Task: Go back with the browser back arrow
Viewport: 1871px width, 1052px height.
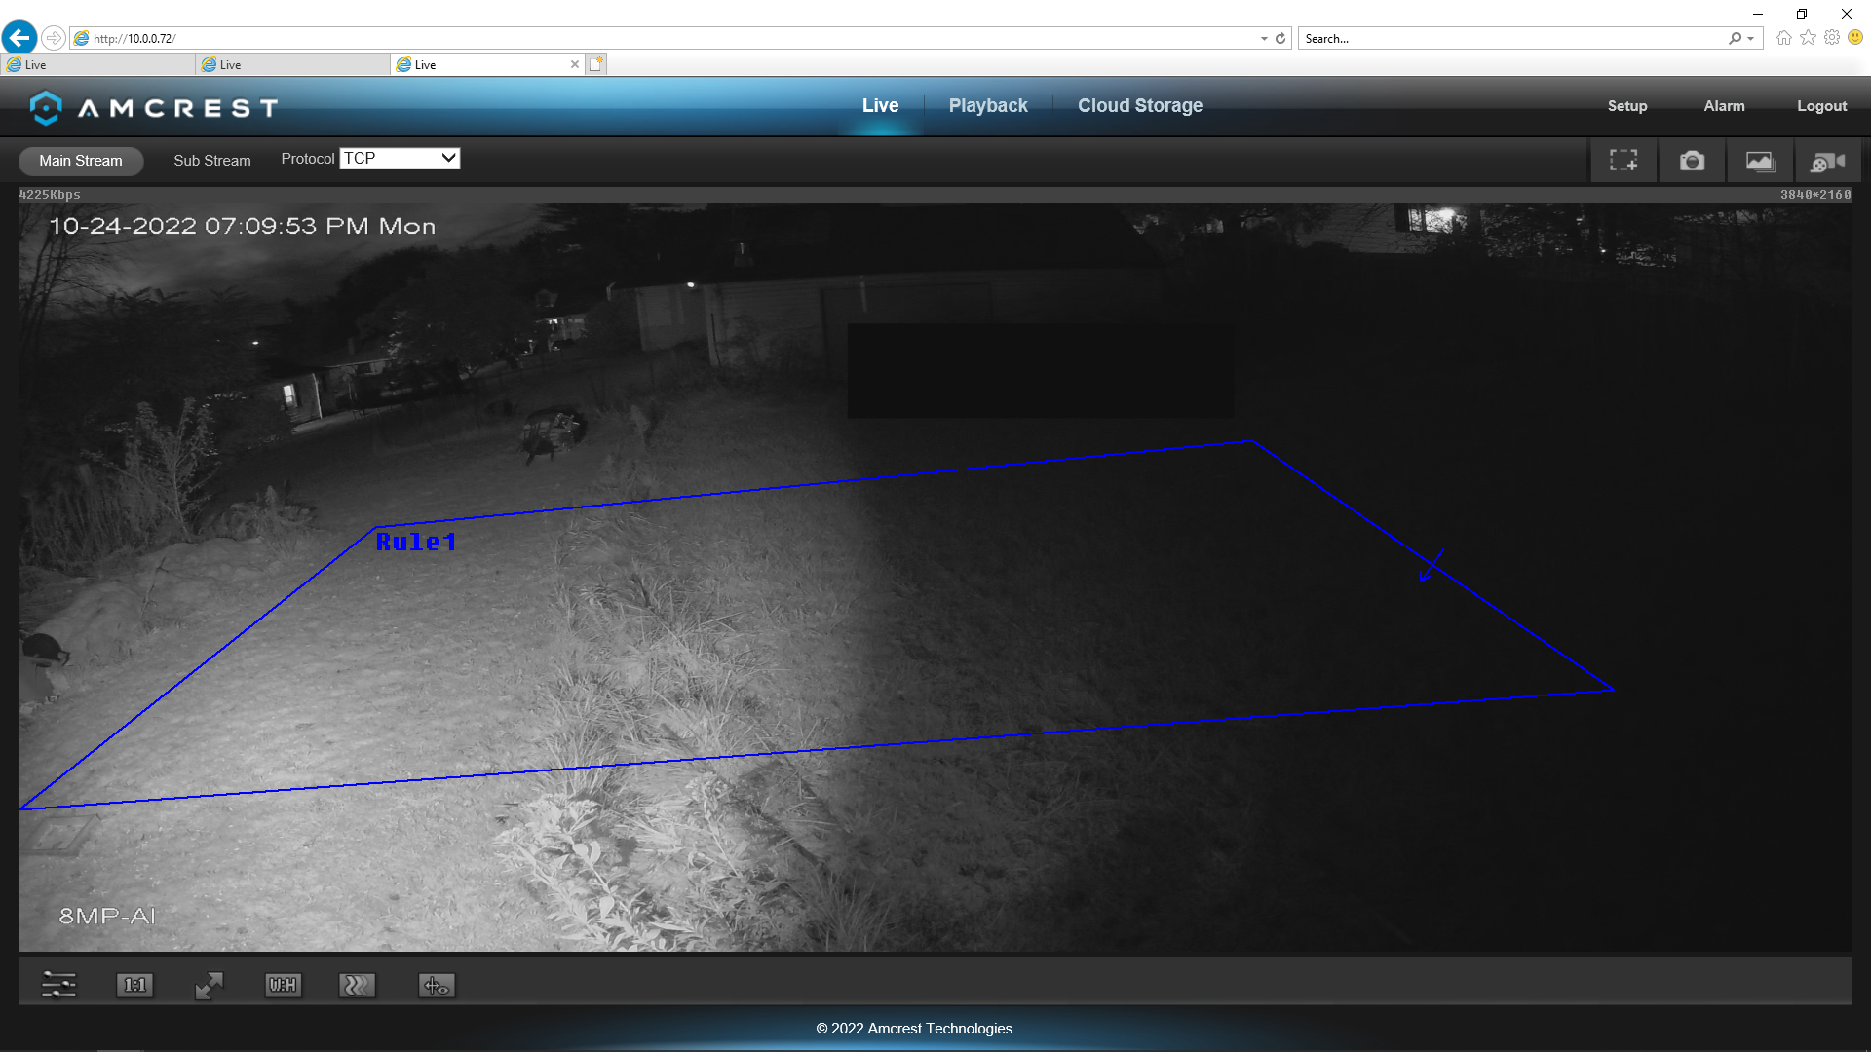Action: [19, 38]
